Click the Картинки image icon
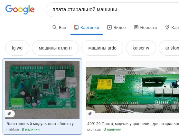 pos(76,27)
